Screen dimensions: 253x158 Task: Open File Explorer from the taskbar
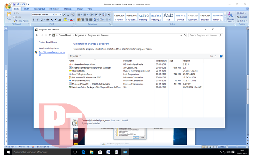point(92,152)
